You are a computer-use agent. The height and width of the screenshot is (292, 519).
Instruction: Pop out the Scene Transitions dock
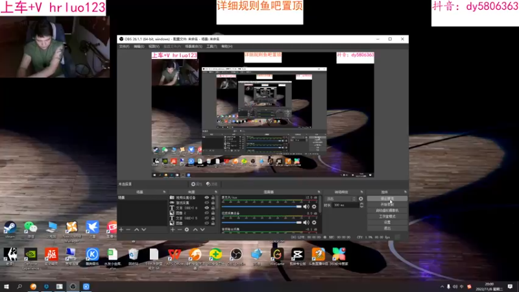point(361,192)
